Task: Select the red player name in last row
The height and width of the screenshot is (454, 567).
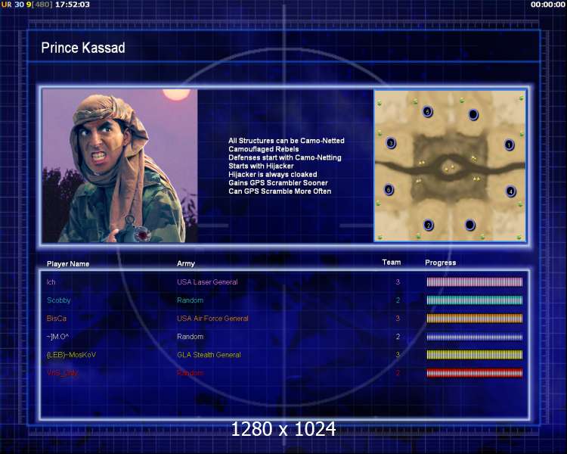Action: (x=62, y=373)
